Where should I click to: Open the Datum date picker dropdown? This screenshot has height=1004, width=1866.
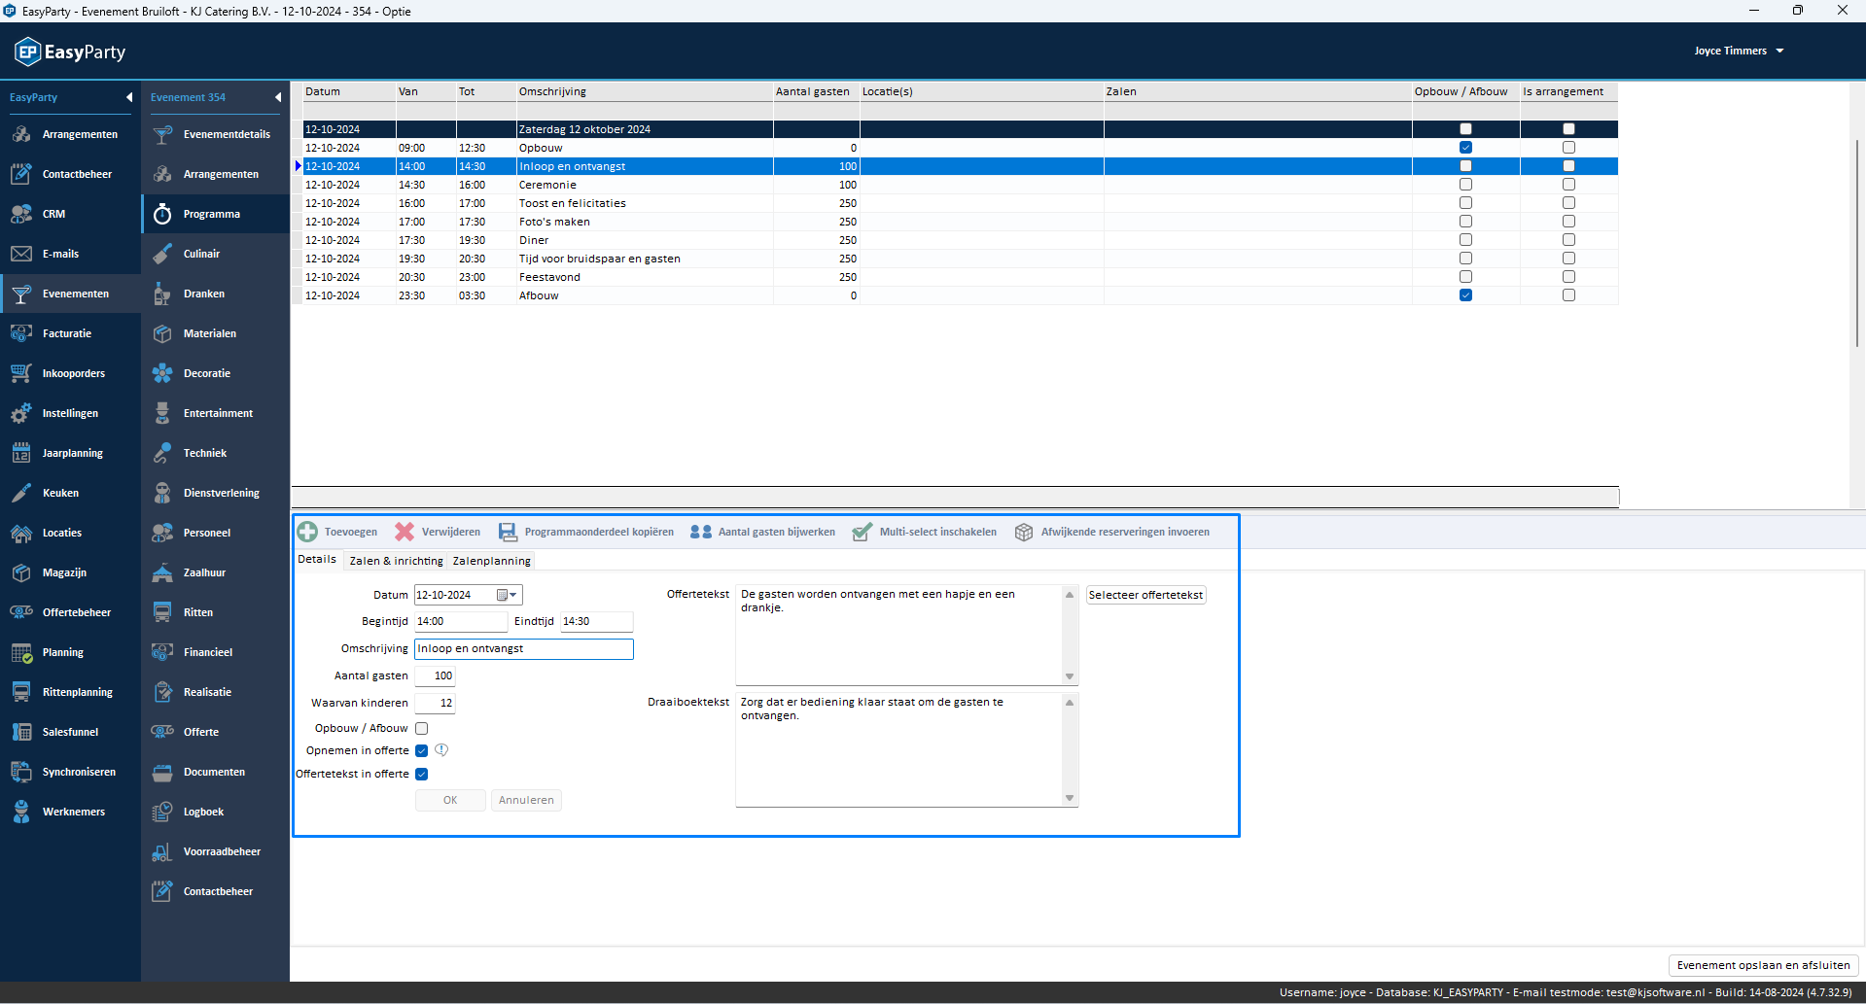tap(509, 595)
